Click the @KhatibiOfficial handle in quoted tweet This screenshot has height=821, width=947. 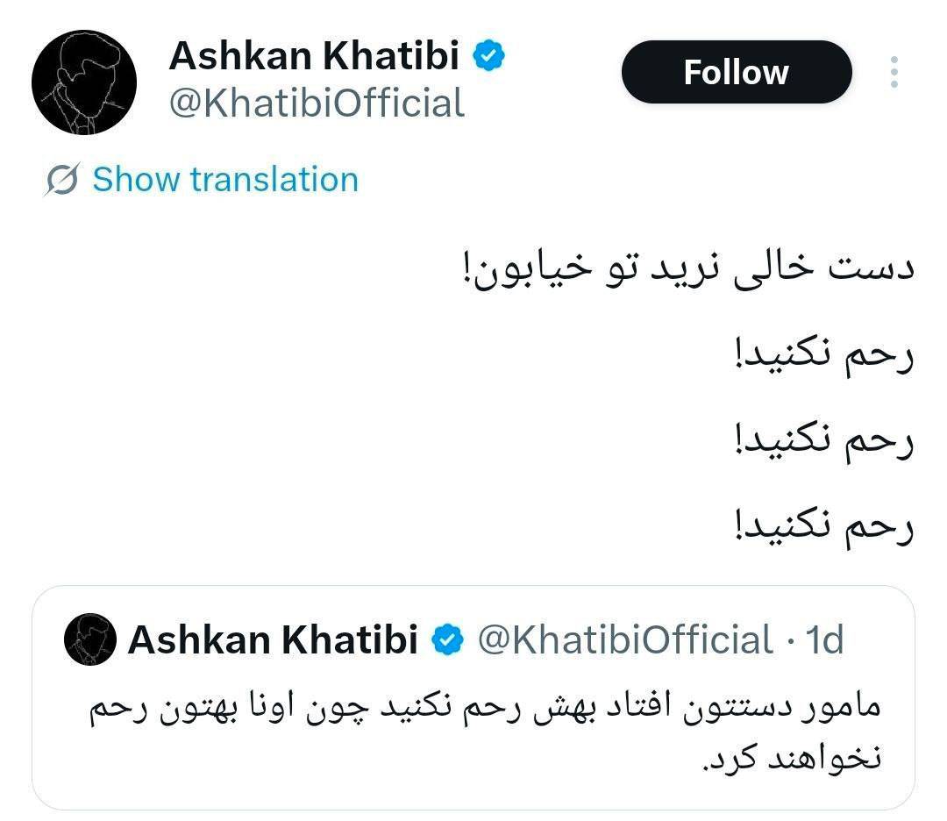coord(623,641)
